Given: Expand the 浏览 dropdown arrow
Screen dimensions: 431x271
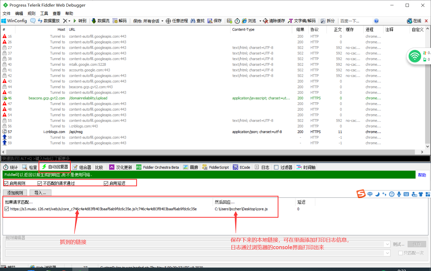Looking at the screenshot, I should tap(260, 21).
